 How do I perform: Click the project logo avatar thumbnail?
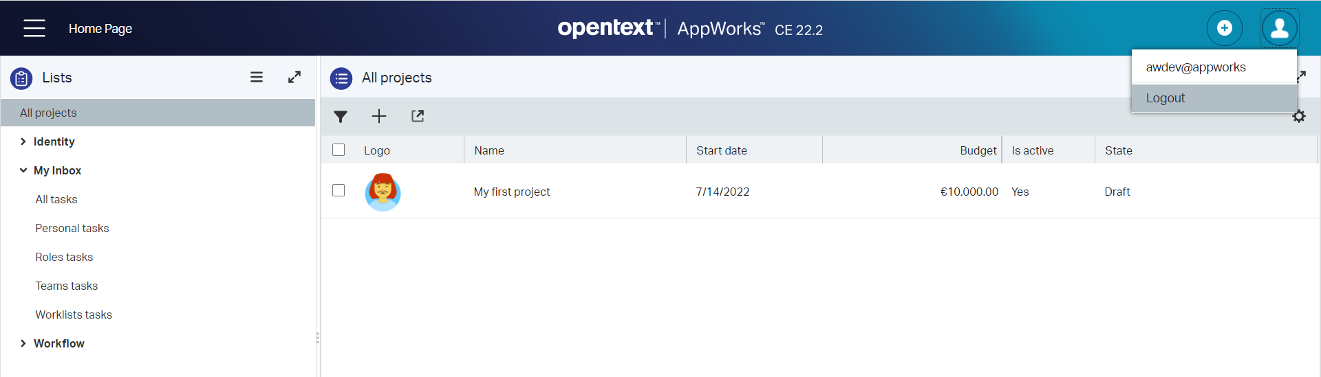pyautogui.click(x=383, y=192)
